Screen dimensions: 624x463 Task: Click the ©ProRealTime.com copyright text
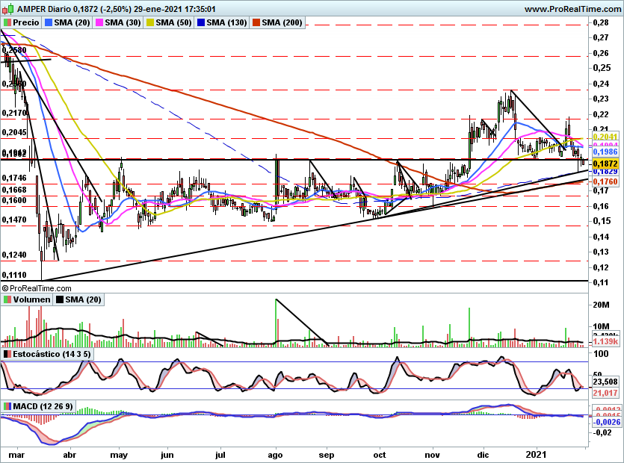pos(37,288)
